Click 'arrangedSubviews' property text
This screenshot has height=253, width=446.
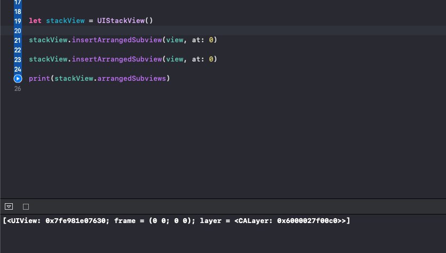tap(132, 78)
